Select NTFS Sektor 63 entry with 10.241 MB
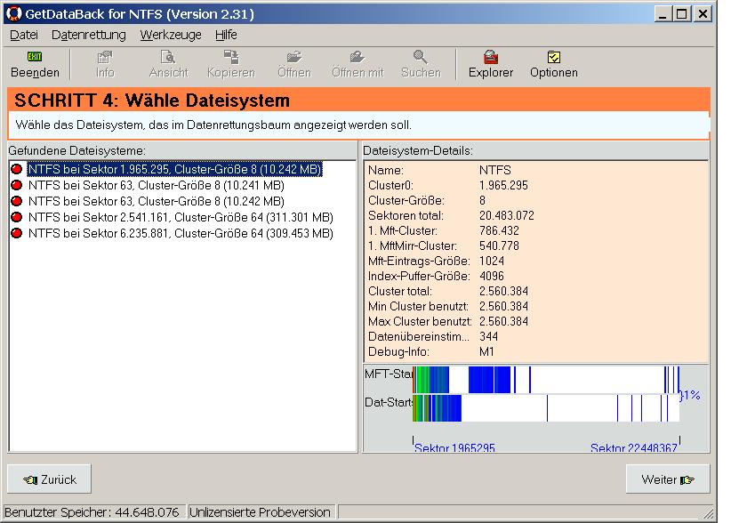This screenshot has height=523, width=747. tap(157, 185)
